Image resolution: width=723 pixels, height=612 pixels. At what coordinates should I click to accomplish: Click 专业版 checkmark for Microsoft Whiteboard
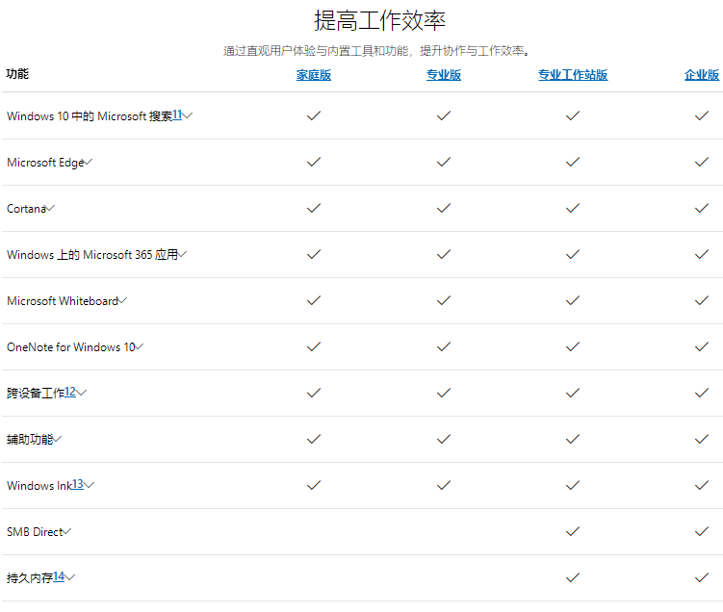pos(444,300)
